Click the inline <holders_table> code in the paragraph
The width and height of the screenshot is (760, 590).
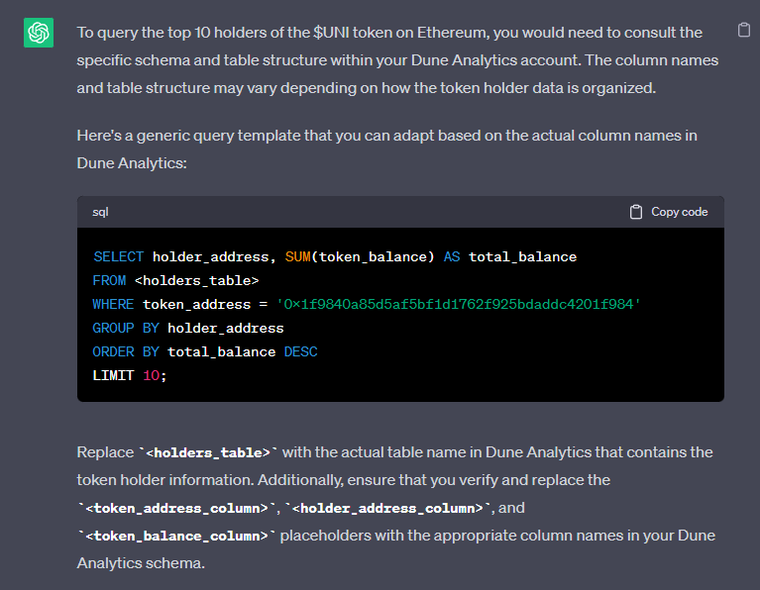[x=207, y=452]
